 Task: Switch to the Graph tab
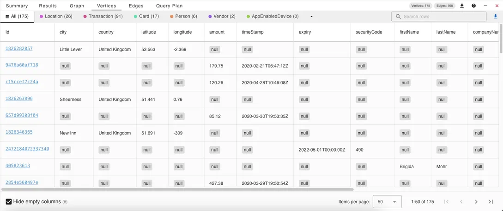point(77,6)
